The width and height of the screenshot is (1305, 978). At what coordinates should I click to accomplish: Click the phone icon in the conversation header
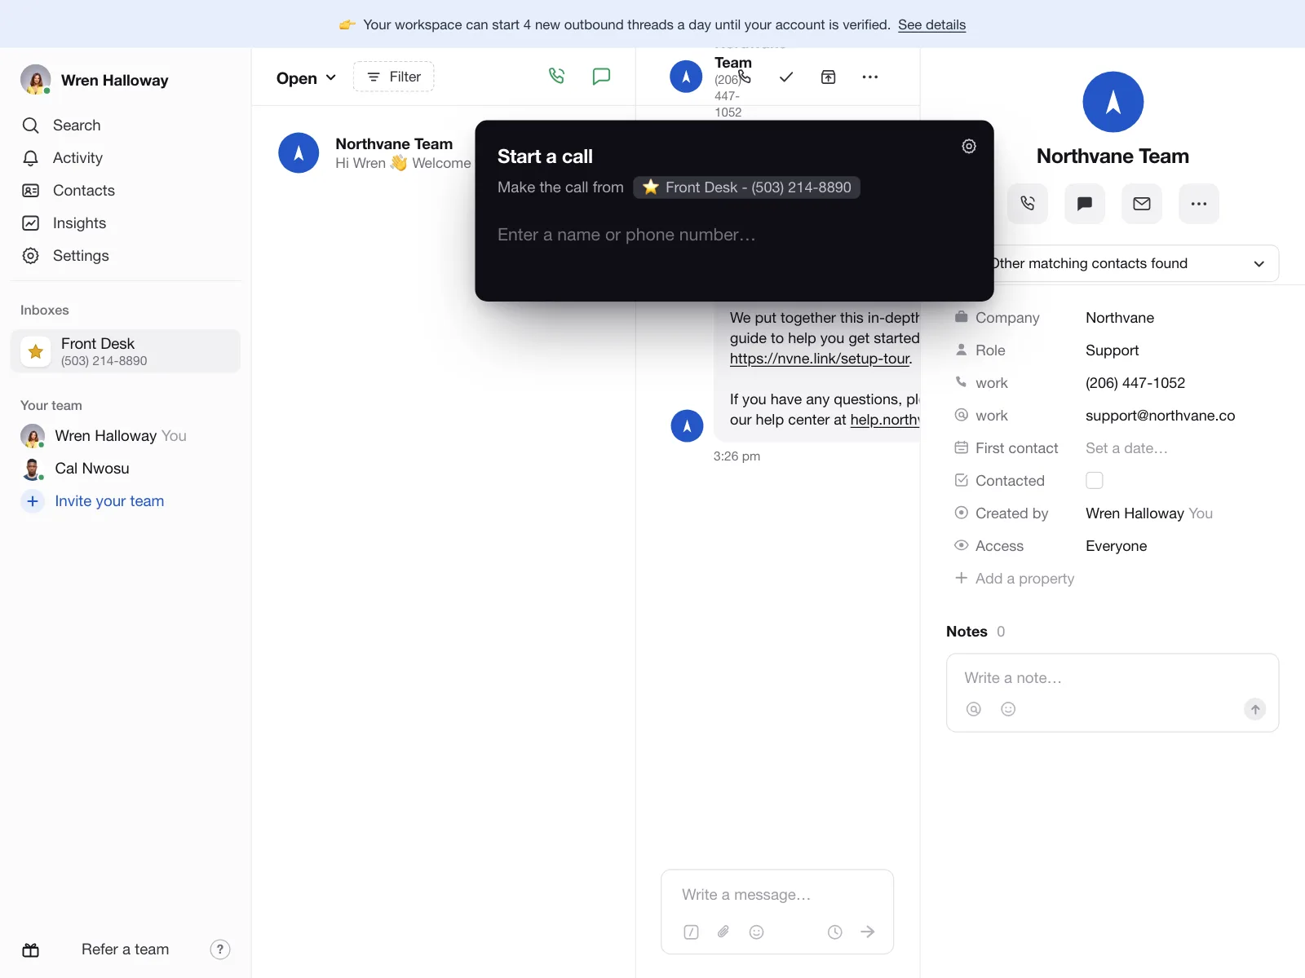pyautogui.click(x=744, y=77)
